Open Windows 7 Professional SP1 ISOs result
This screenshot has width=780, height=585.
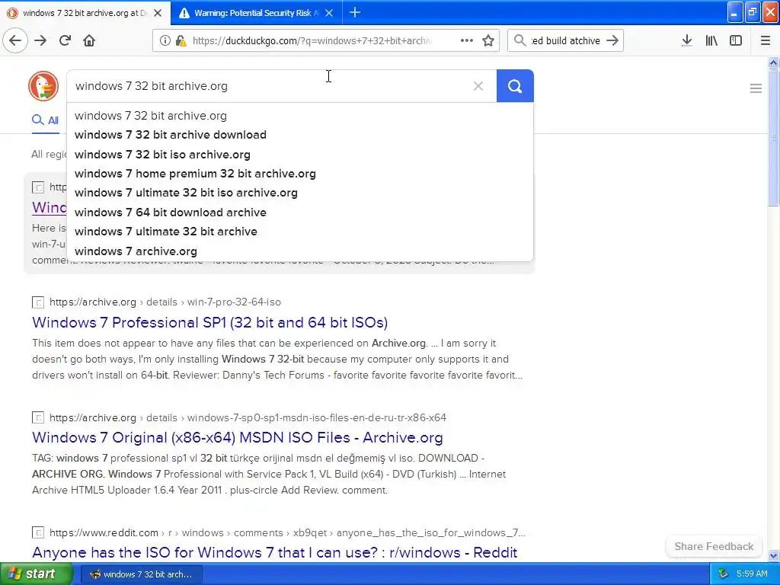(209, 322)
